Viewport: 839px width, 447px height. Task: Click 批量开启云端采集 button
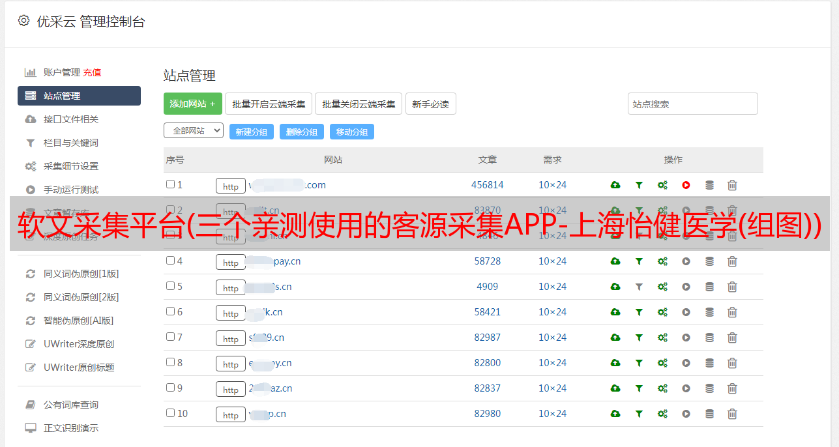click(269, 104)
